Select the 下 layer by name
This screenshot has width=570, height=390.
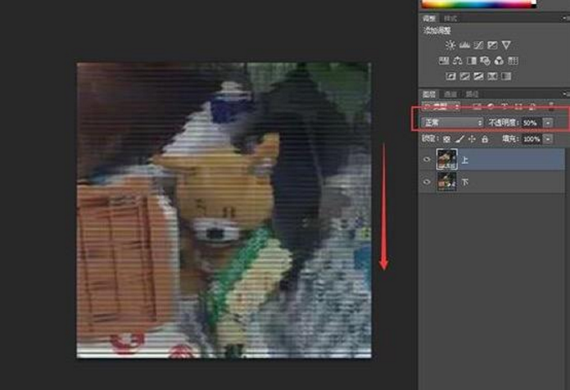(x=464, y=182)
